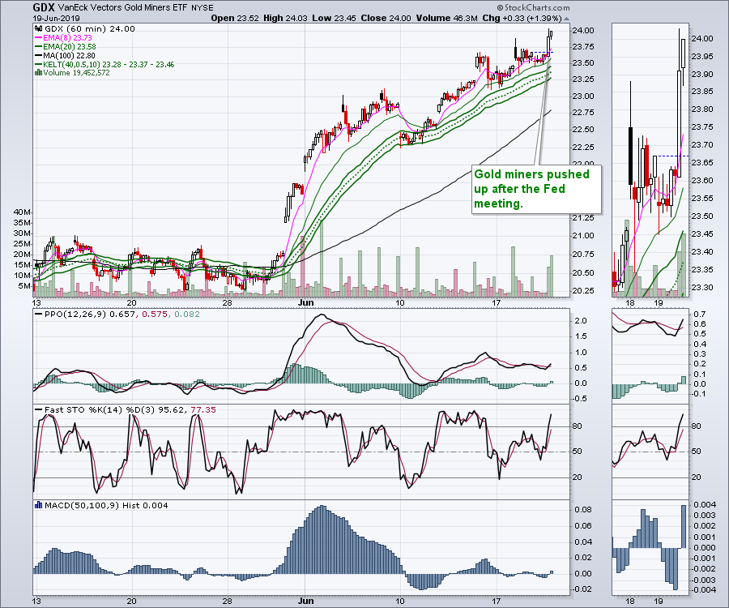Click the Gold miners Fed meeting annotation box
Screen dimensions: 729x608
(536, 189)
